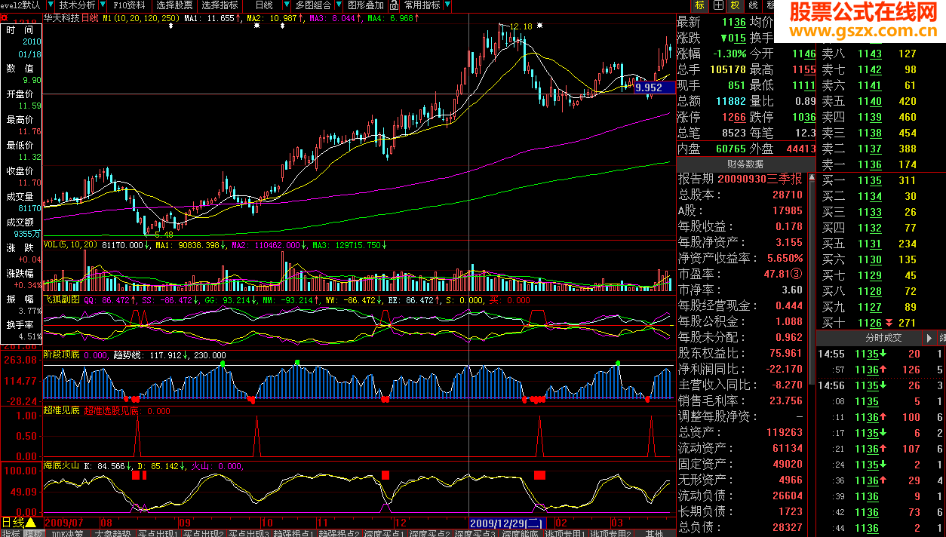Viewport: 946px width, 537px height.
Task: Switch to the 逃顶专用2 tab
Action: coord(611,532)
